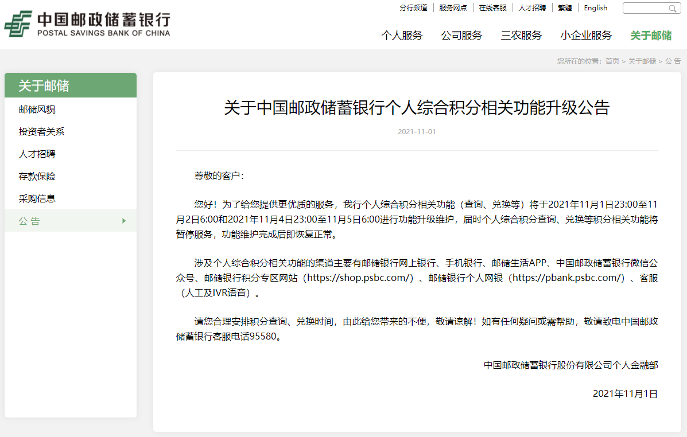
Task: Click the customer hotline number 95580
Action: [x=263, y=337]
